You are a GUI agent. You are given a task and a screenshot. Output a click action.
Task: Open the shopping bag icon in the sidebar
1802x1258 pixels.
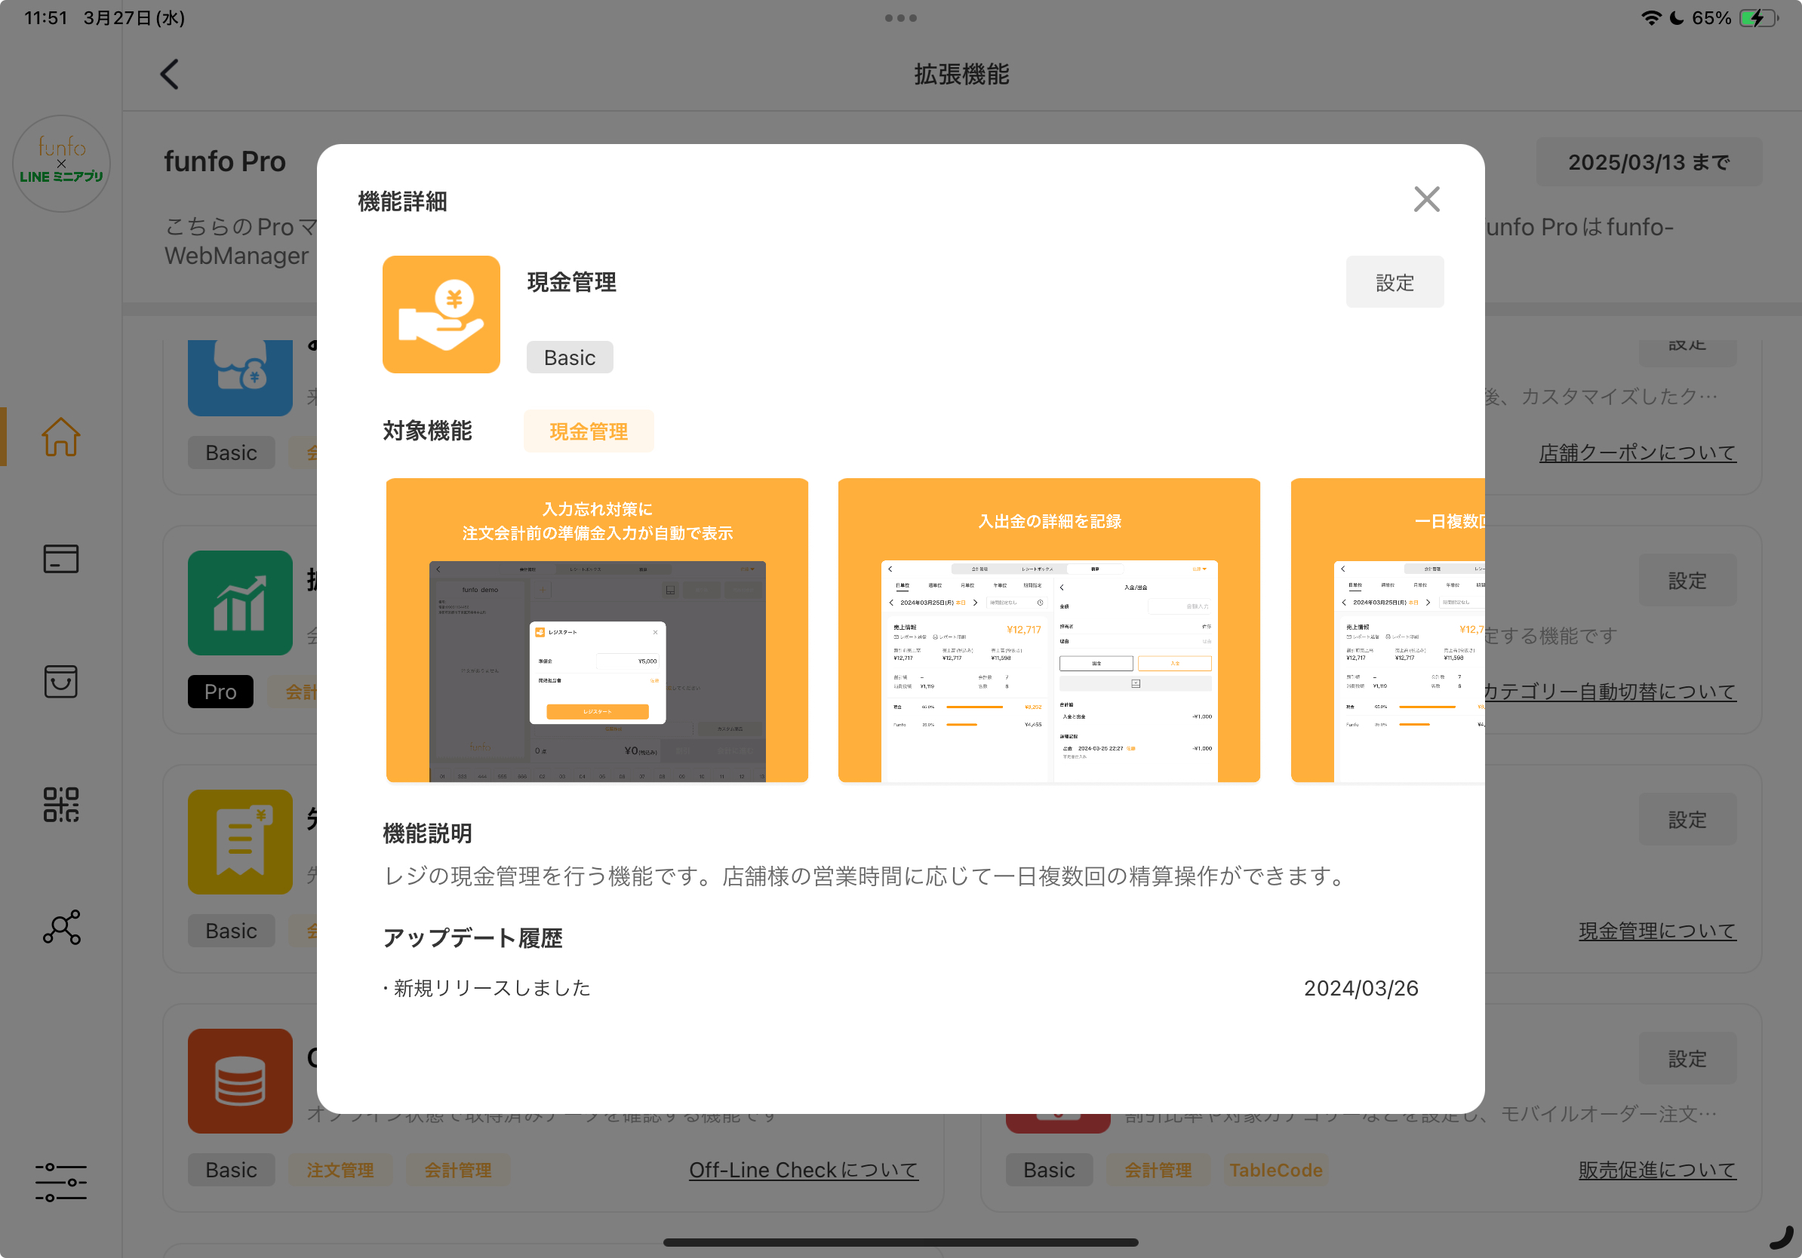click(x=60, y=682)
